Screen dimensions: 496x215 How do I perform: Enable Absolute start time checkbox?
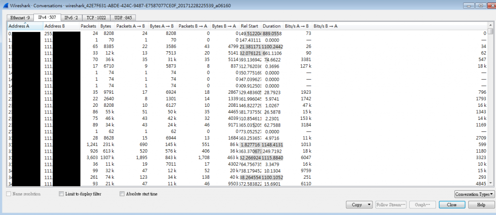click(x=122, y=194)
